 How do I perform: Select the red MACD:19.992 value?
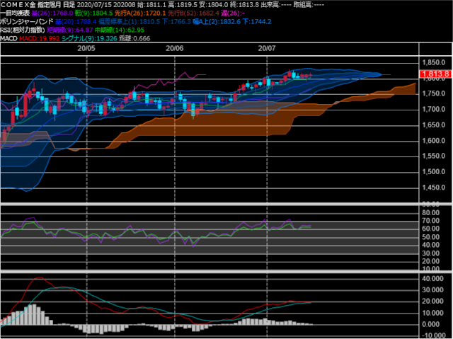(40, 38)
